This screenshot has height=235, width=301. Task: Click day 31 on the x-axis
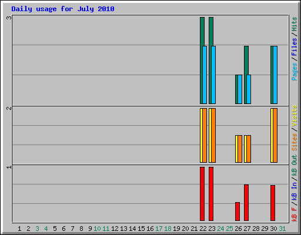[282, 229]
